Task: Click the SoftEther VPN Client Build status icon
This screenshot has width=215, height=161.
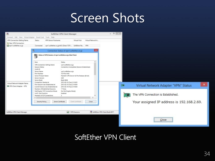Action: coord(91,112)
